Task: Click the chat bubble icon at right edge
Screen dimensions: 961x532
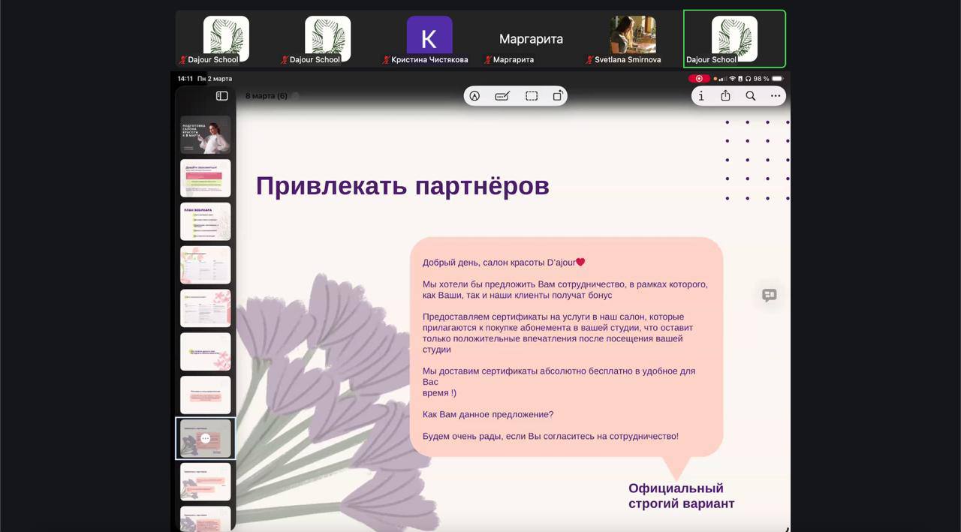Action: (769, 295)
